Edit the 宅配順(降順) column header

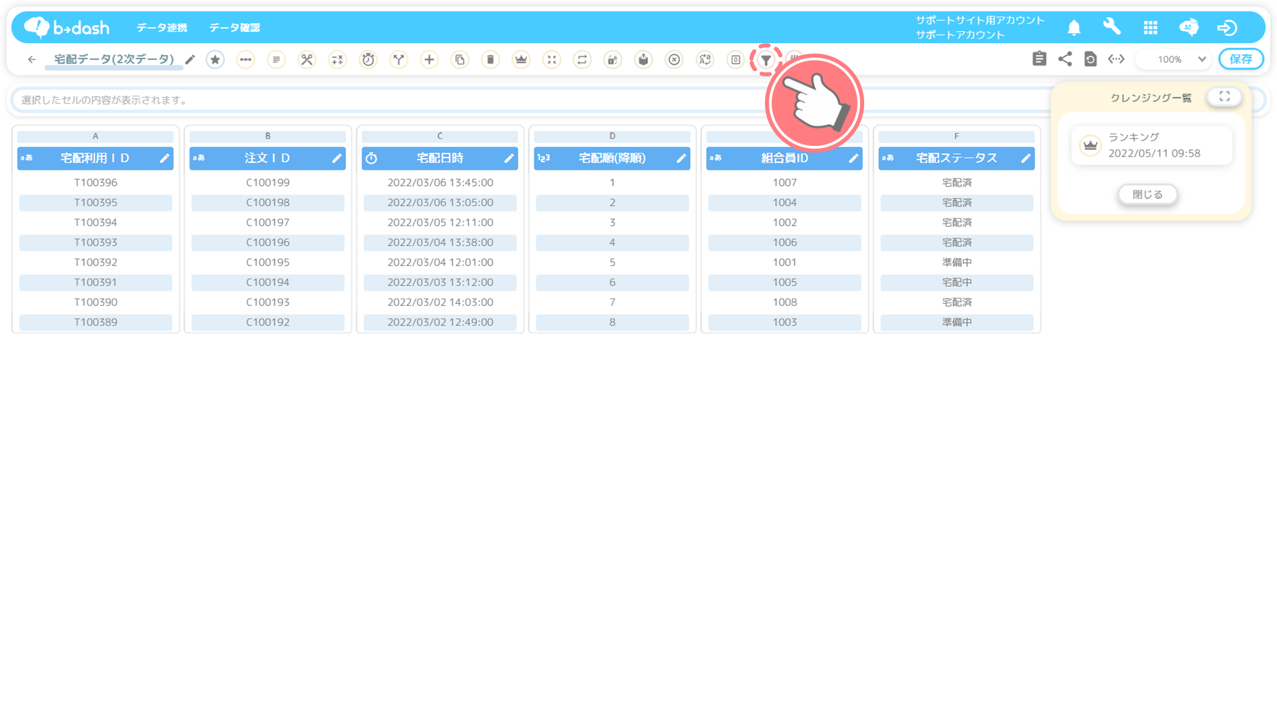(x=681, y=159)
